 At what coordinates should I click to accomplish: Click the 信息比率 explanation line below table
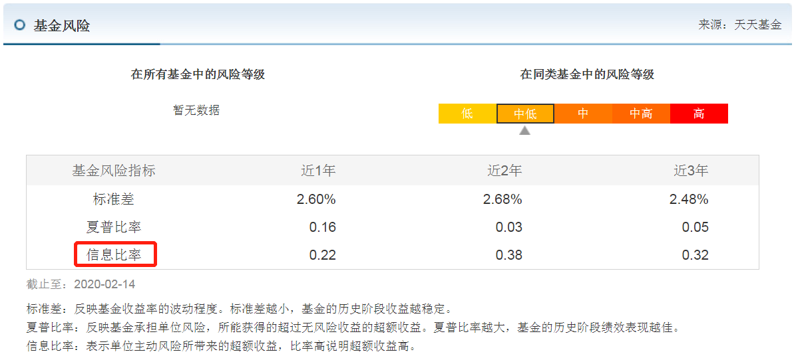point(222,347)
